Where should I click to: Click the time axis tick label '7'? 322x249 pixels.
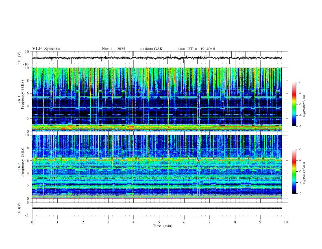coord(210,222)
